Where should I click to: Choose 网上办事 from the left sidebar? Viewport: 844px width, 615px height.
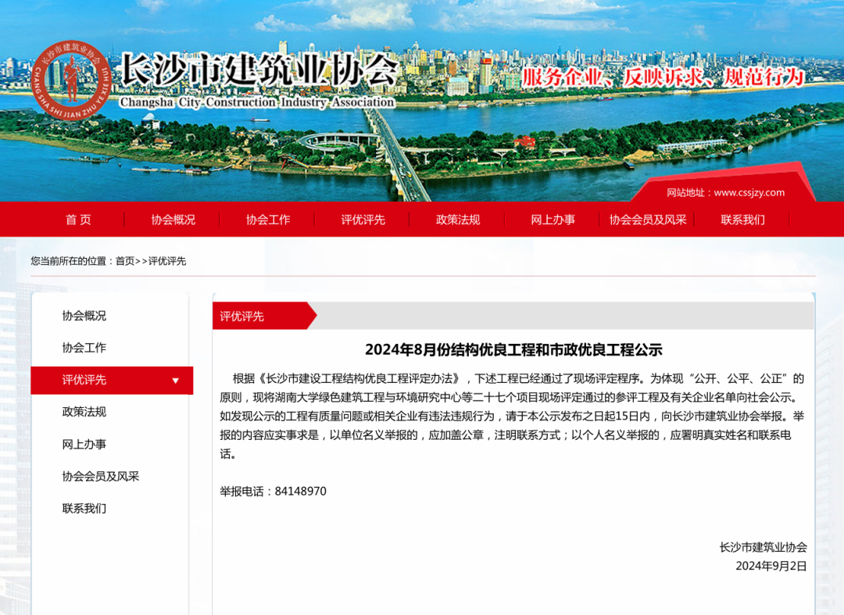tap(84, 444)
